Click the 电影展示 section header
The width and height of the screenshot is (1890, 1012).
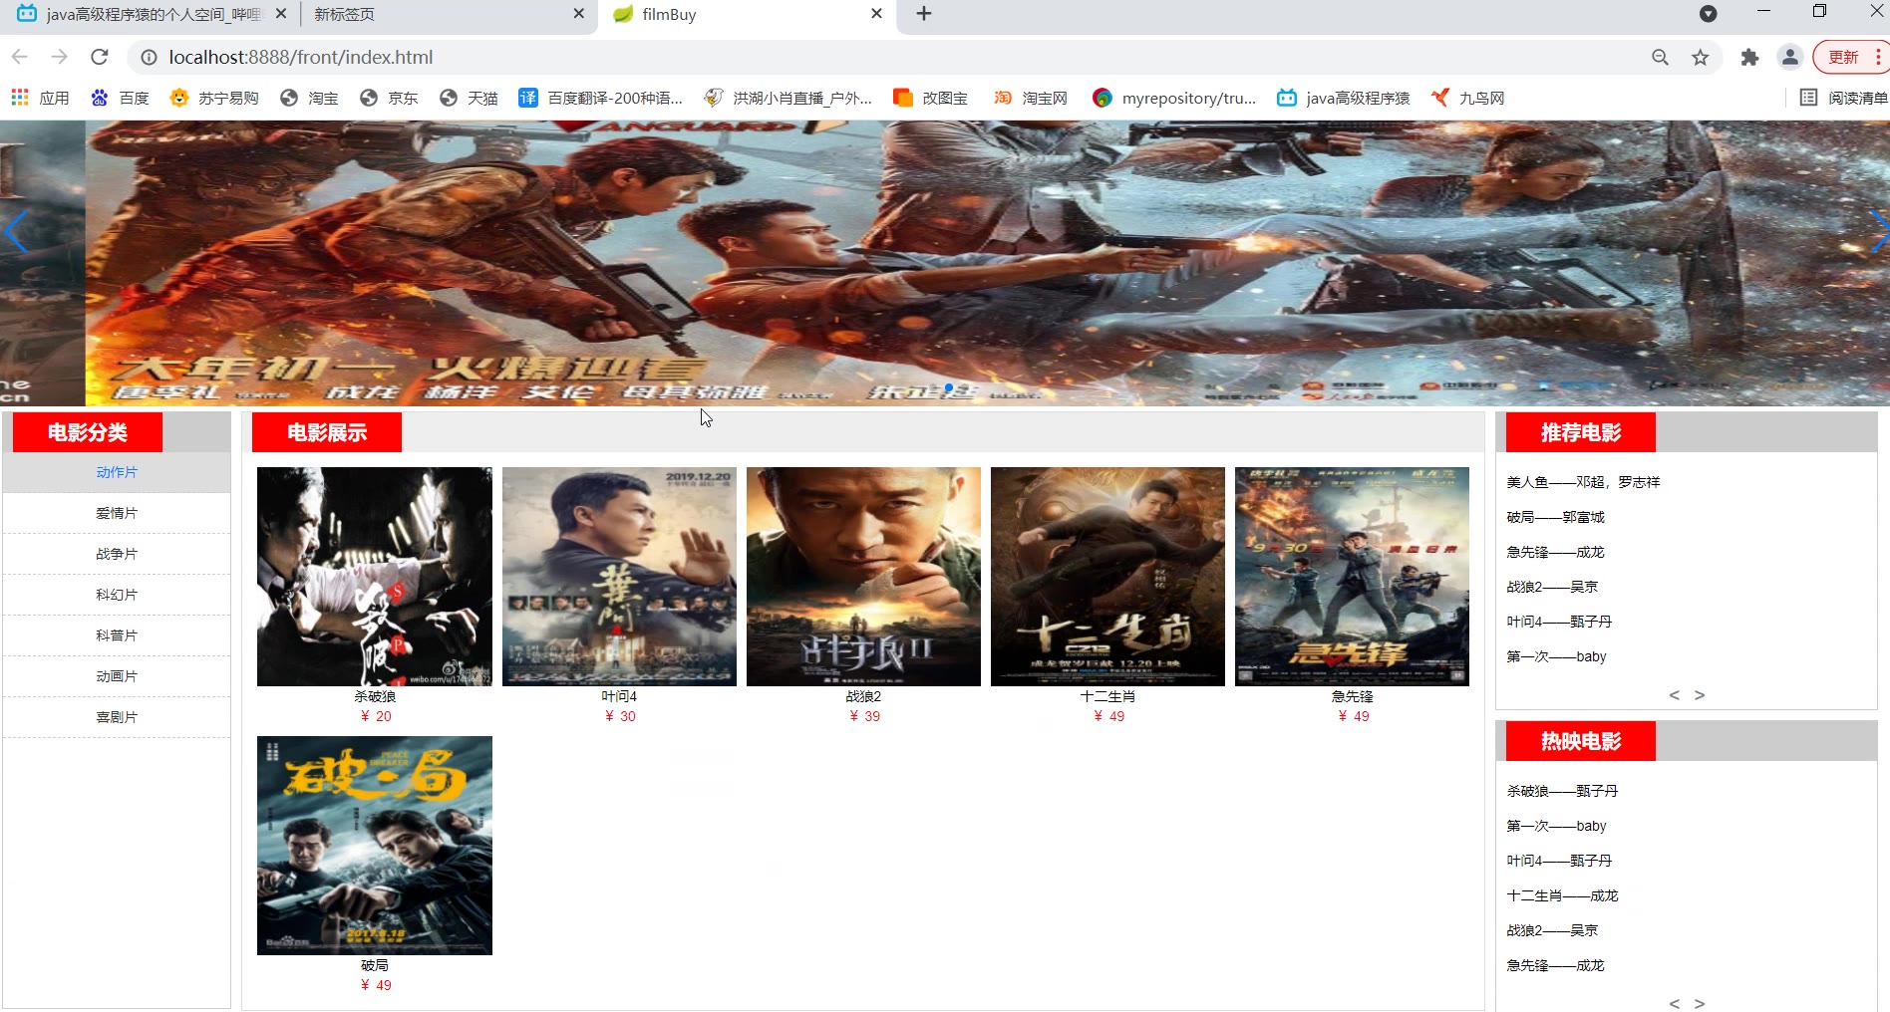coord(327,432)
